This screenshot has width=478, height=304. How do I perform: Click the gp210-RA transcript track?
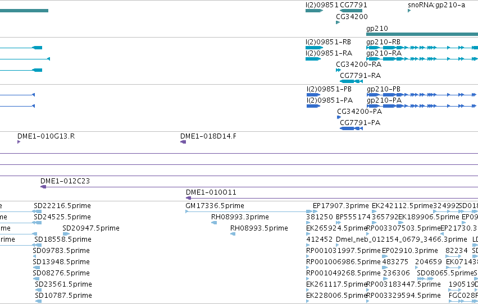click(x=422, y=59)
